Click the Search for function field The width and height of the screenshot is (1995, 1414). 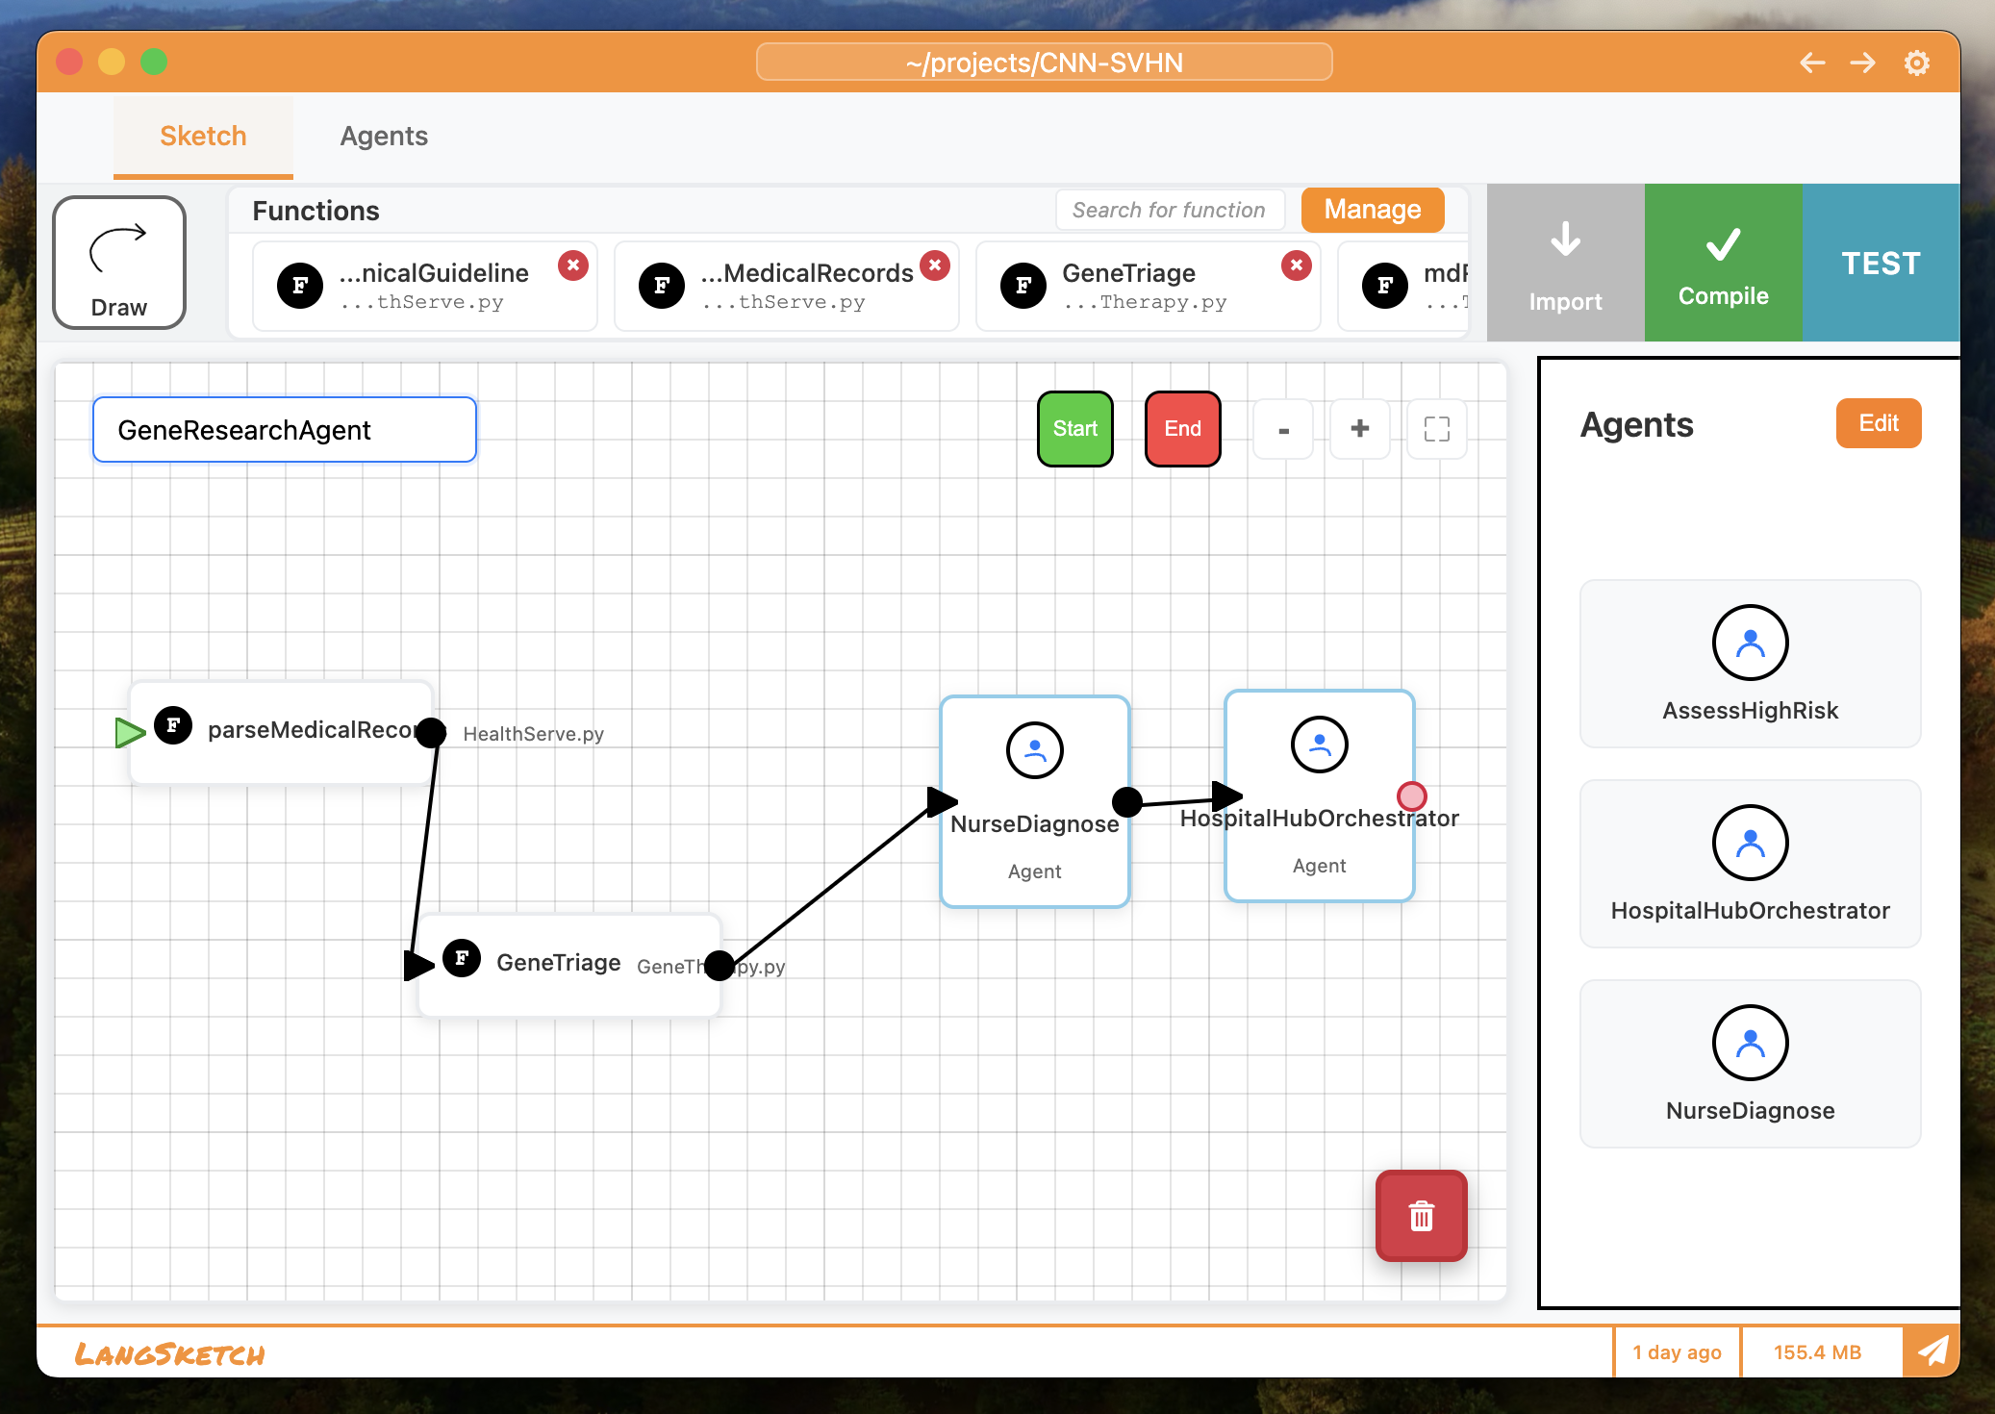pyautogui.click(x=1169, y=210)
